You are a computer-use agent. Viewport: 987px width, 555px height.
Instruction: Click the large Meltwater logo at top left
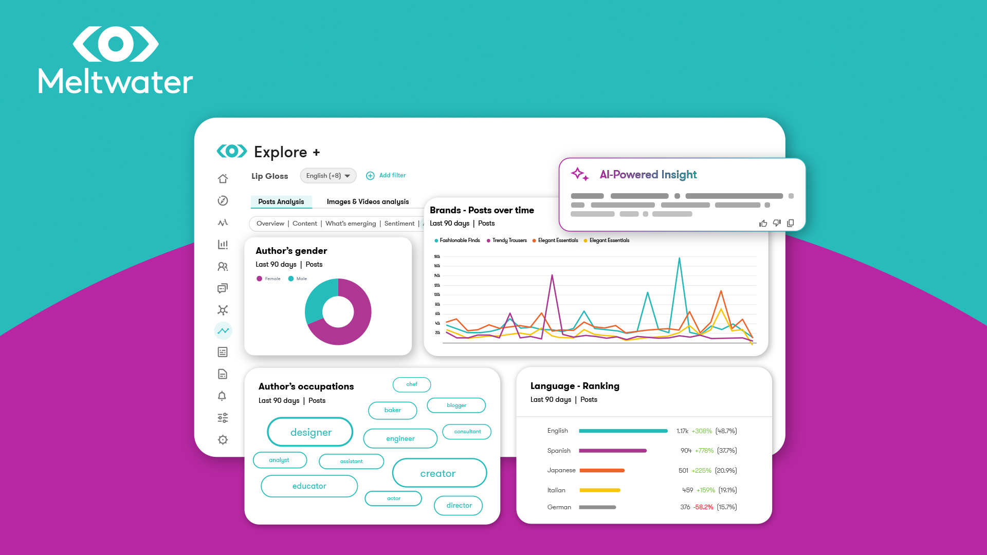(116, 60)
